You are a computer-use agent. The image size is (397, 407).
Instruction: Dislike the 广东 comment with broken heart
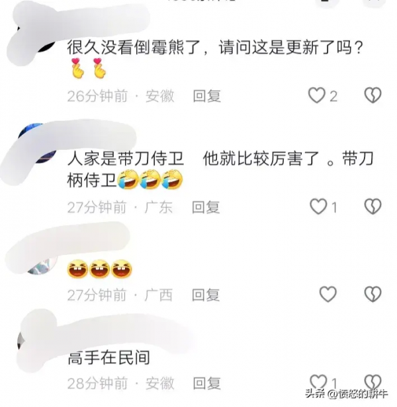pyautogui.click(x=373, y=207)
